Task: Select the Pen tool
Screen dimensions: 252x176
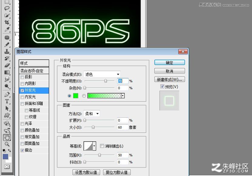Action: [7, 94]
